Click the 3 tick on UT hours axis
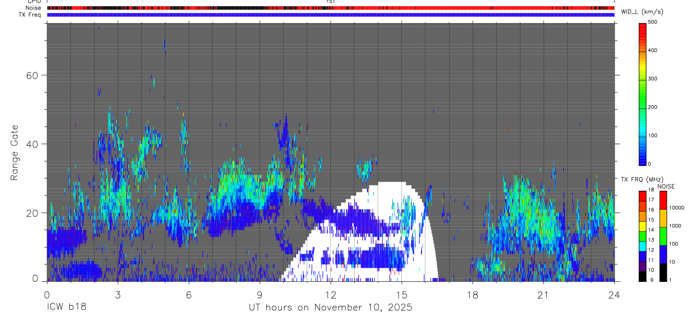The height and width of the screenshot is (319, 691). (118, 294)
